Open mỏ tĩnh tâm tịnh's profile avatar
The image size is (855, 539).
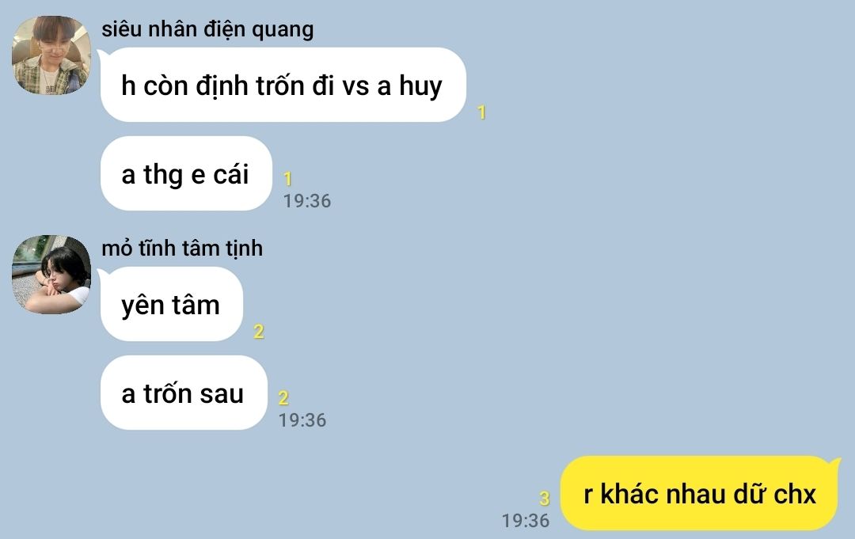tap(51, 274)
